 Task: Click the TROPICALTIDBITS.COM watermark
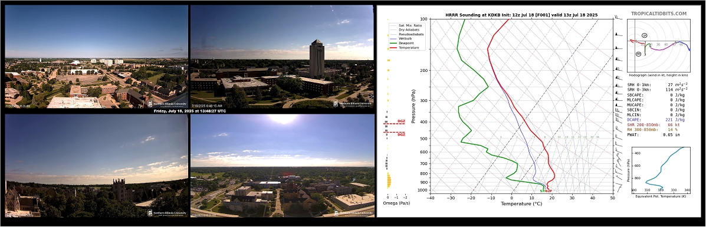[659, 14]
